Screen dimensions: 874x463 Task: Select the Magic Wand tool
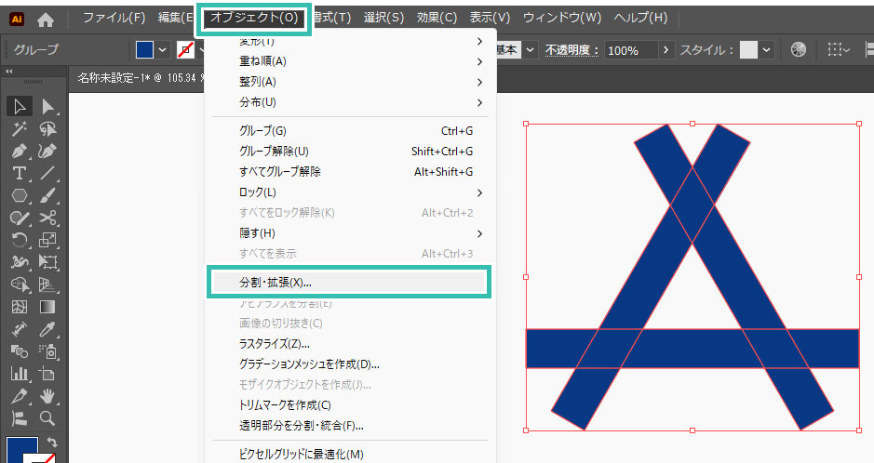tap(20, 128)
